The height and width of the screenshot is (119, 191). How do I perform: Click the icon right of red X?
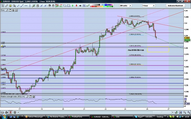click(x=15, y=112)
